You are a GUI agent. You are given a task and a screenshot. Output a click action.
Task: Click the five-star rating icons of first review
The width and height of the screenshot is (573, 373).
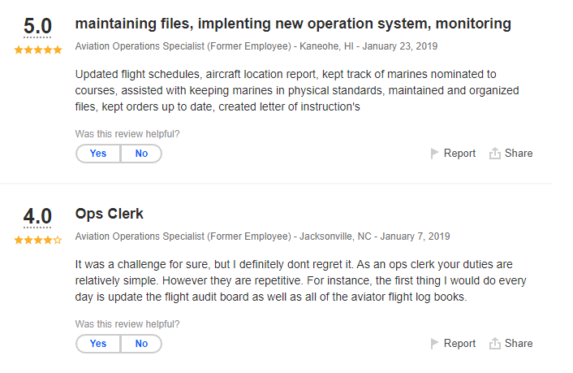(37, 50)
